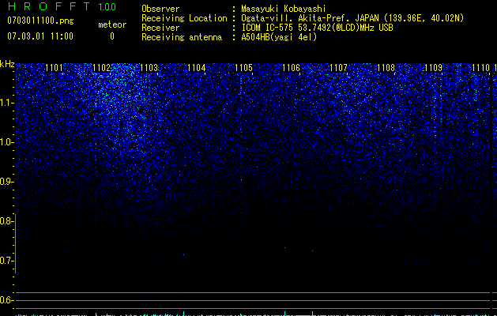This screenshot has height=316, width=497.
Task: Click time marker 1103
Action: coord(149,68)
